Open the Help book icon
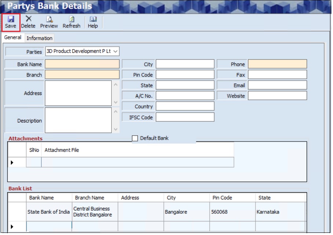Viewport: 333px width, 235px height. (93, 19)
